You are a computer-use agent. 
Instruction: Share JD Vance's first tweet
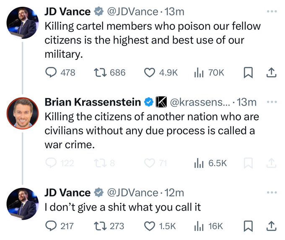tap(272, 72)
